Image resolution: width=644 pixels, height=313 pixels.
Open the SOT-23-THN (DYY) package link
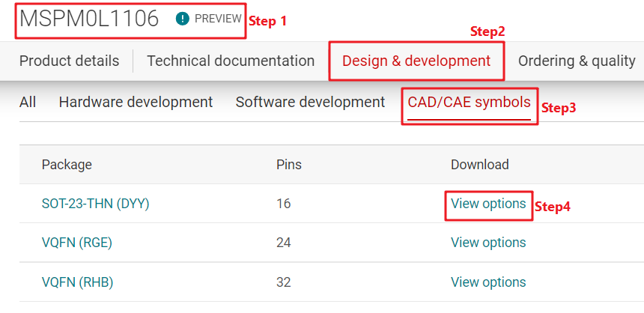[95, 204]
